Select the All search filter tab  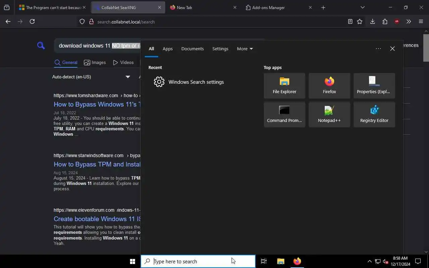151,49
